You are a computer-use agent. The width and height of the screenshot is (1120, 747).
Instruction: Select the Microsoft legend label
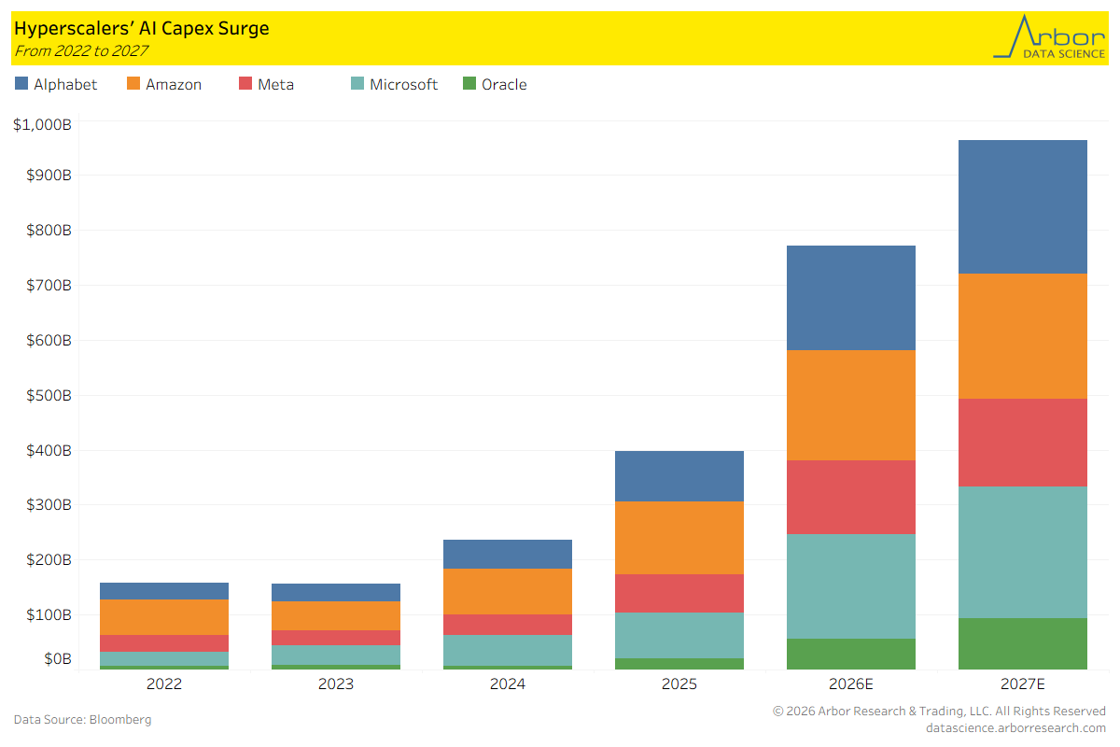[403, 84]
